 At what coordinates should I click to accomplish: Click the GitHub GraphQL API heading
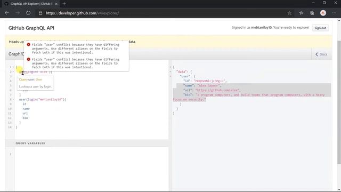(x=31, y=28)
